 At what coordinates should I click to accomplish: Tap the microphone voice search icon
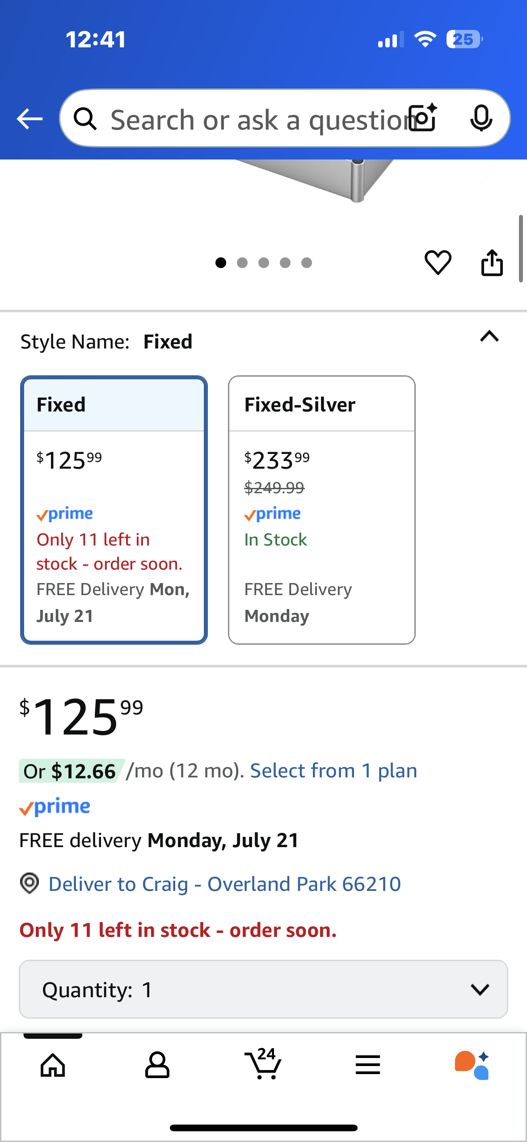point(481,118)
